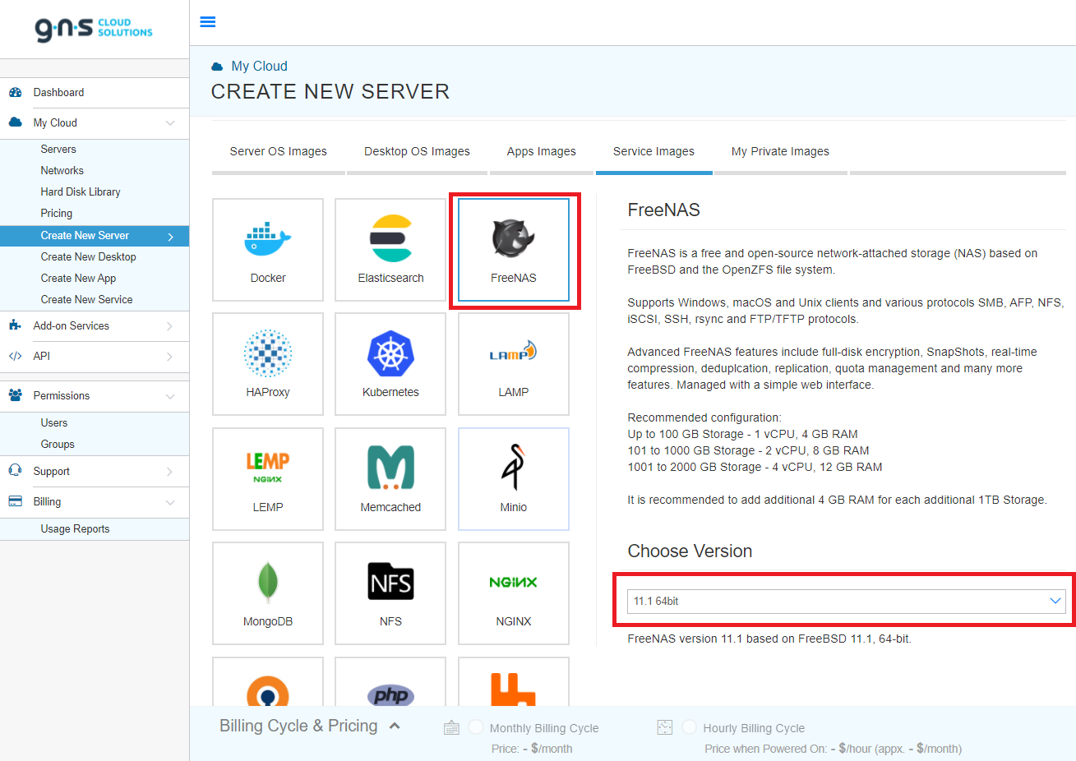The height and width of the screenshot is (761, 1076).
Task: Expand the Support sidebar chevron
Action: (170, 472)
